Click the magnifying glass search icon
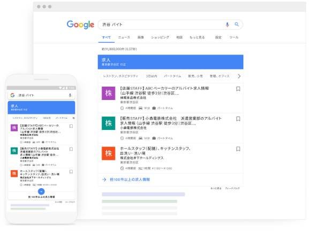316x232 pixels. click(x=237, y=25)
